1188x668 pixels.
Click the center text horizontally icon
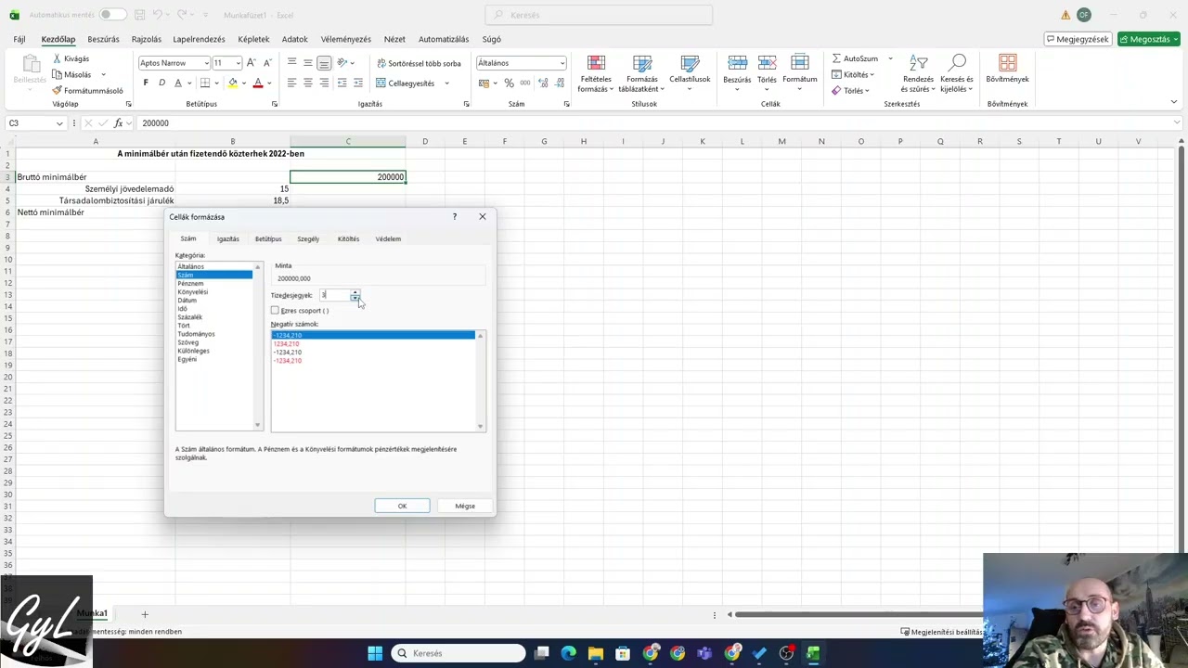tap(307, 83)
